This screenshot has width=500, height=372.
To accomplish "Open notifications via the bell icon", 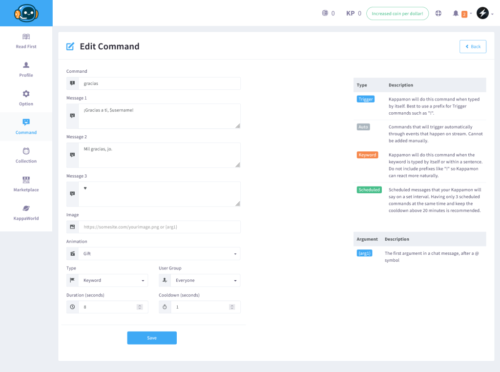I will pyautogui.click(x=455, y=13).
